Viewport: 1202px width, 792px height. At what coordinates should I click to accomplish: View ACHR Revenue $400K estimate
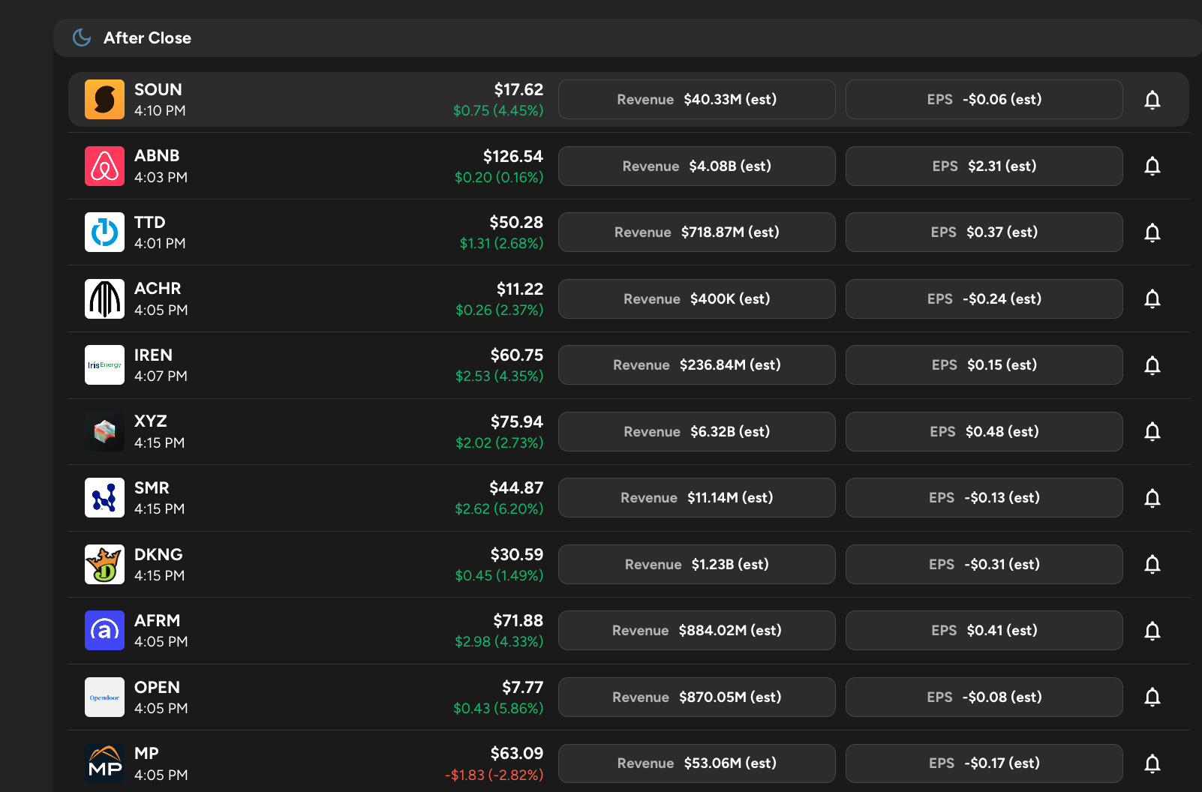click(697, 298)
